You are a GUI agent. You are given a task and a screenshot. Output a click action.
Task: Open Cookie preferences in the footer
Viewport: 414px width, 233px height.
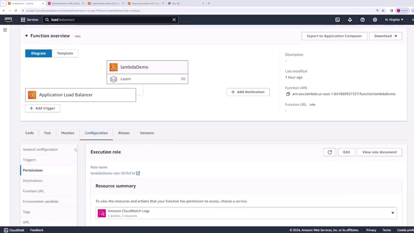pos(406,230)
